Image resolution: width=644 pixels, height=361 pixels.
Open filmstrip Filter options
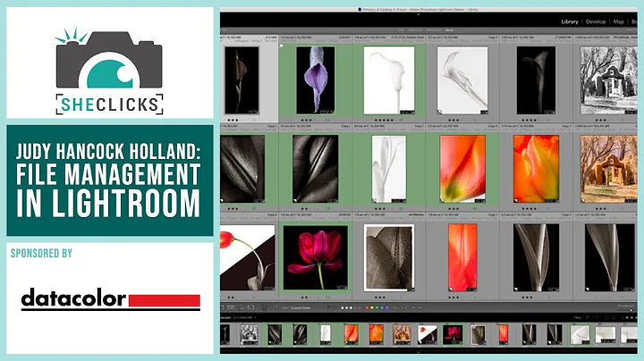point(578,317)
